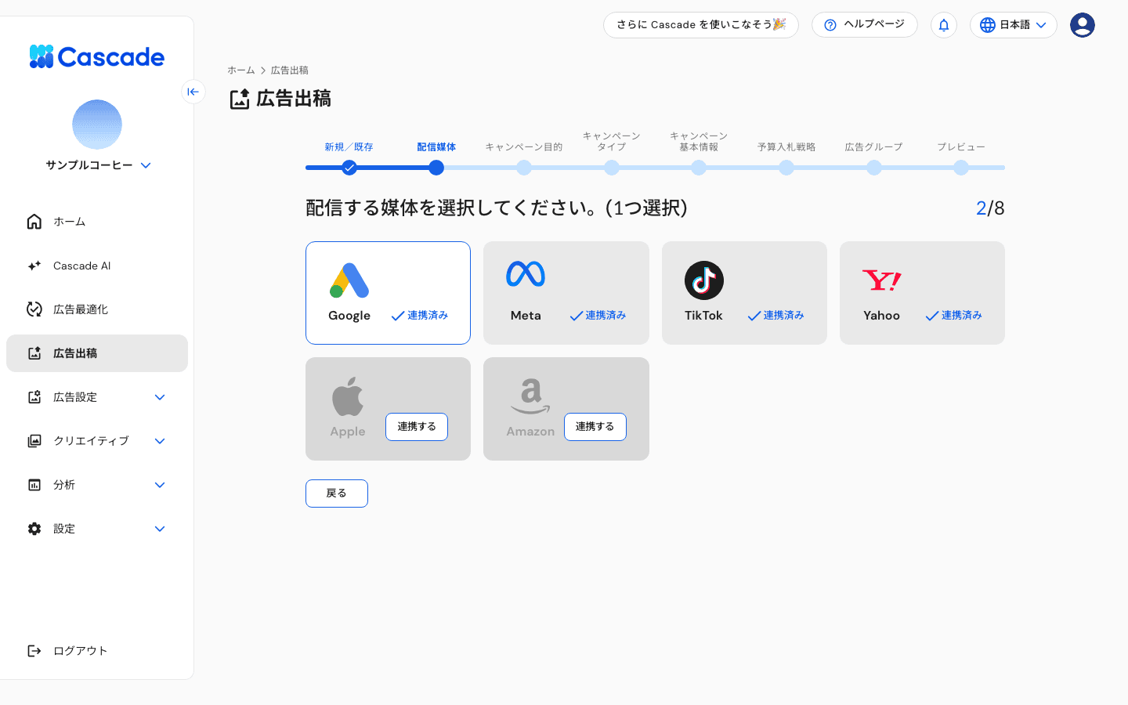The width and height of the screenshot is (1128, 705).
Task: Select the TikTok media card
Action: 744,293
